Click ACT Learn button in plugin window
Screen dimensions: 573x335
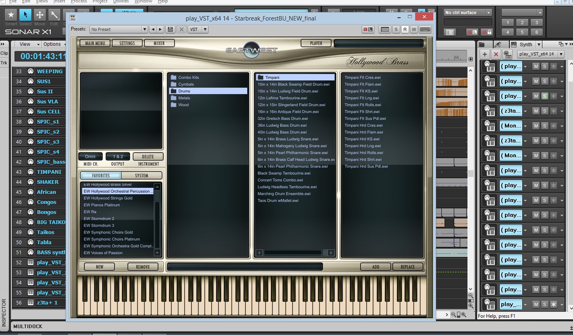coord(368,29)
